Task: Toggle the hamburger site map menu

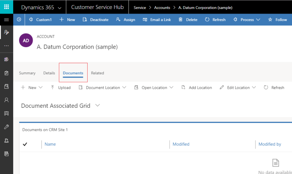Action: pos(6,20)
